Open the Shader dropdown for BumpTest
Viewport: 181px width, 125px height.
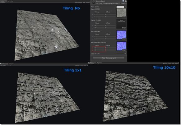(x=111, y=4)
